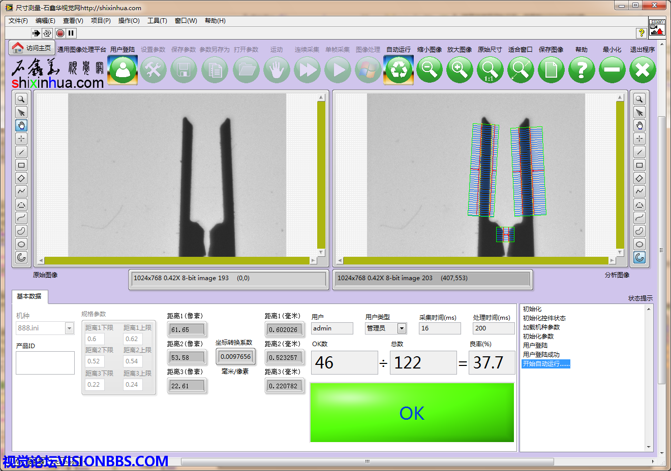Viewport: 671px width, 471px height.
Task: Open the 工具(T) menu
Action: [x=157, y=21]
